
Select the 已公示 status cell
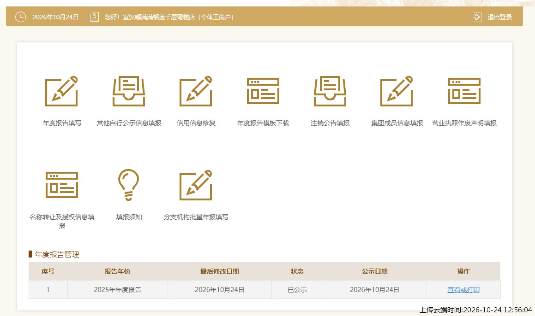(x=297, y=290)
